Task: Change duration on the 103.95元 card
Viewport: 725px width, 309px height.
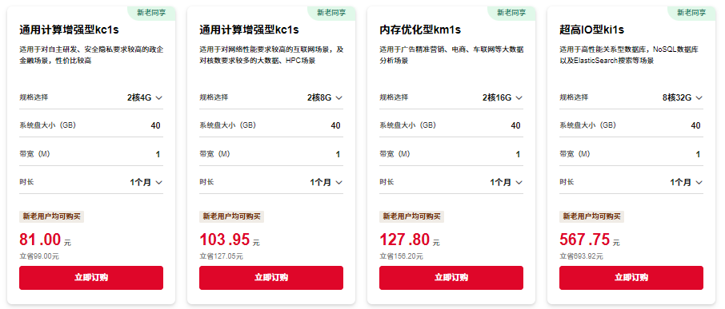Action: point(326,182)
